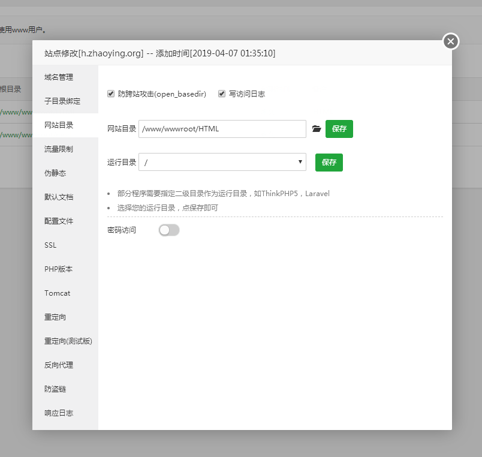Show the 配置文件 tab
Screen dimensions: 482x457
pos(65,221)
